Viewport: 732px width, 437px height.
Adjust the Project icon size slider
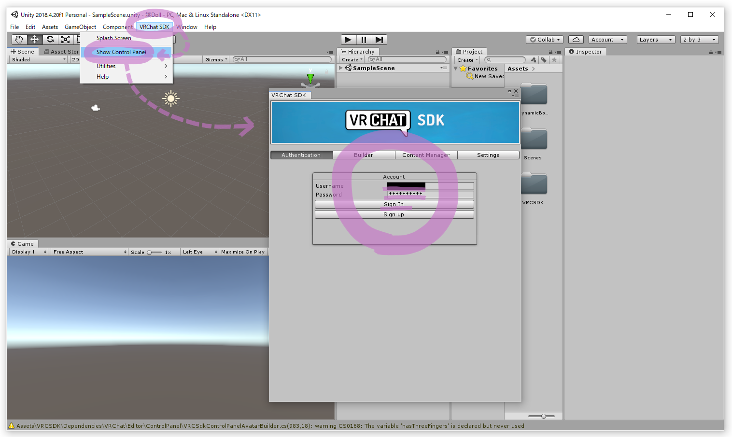tap(541, 416)
